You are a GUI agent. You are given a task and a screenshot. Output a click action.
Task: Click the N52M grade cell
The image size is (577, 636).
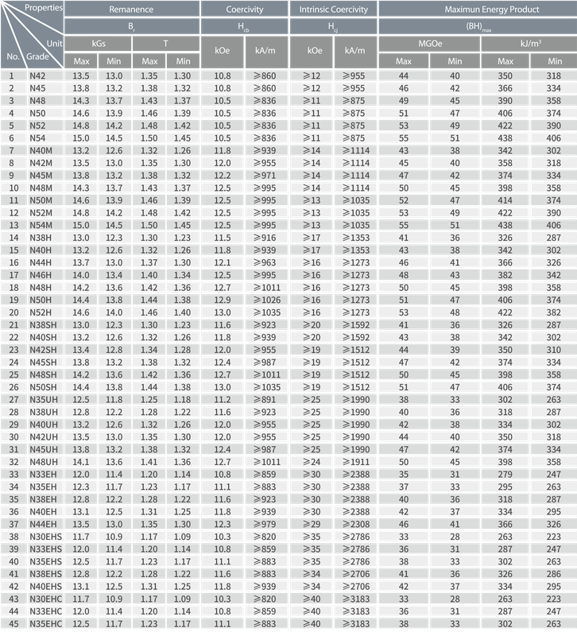41,212
